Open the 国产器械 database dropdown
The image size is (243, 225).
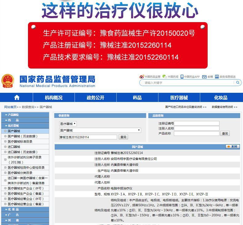[x=100, y=130]
